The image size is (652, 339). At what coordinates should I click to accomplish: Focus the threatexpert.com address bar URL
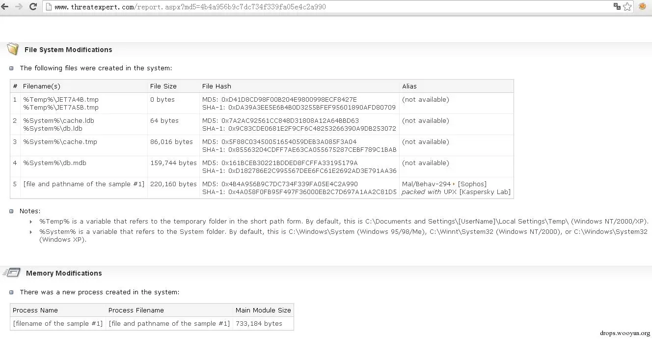[190, 7]
